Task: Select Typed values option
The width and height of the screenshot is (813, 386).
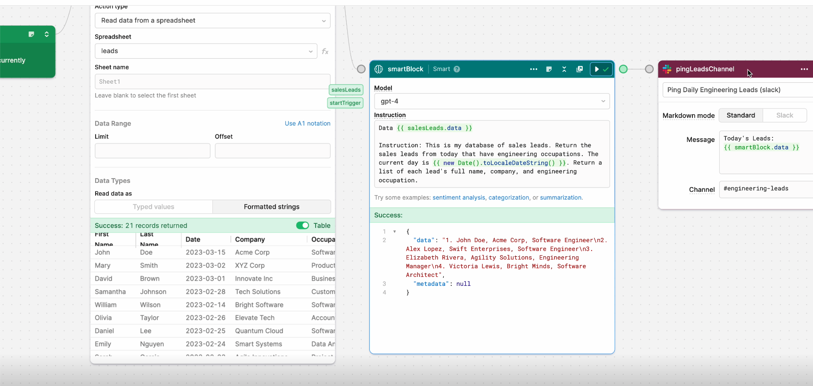Action: [x=154, y=207]
